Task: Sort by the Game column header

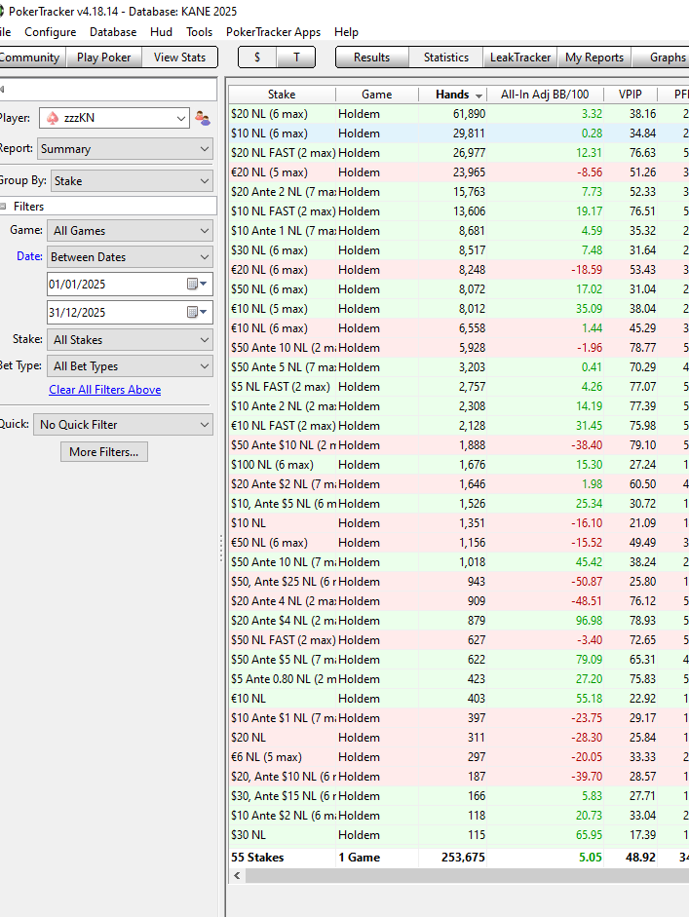Action: pyautogui.click(x=377, y=95)
